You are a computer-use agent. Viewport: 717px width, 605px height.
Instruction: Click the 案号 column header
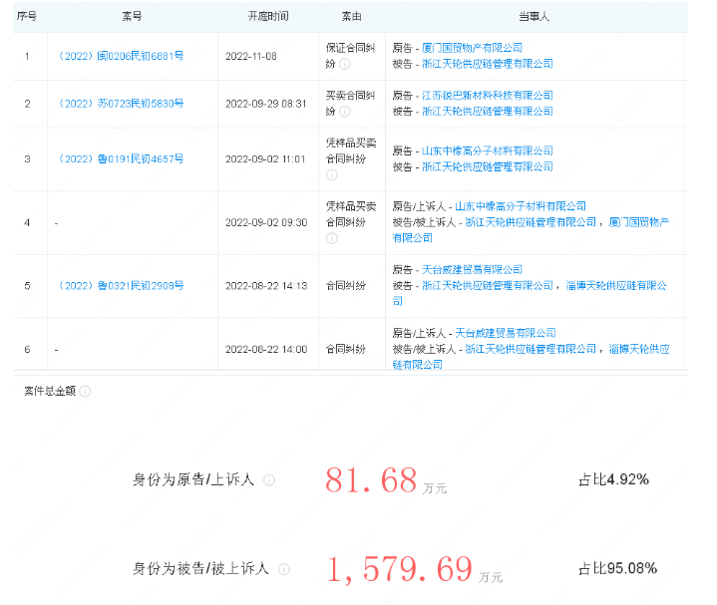[x=132, y=17]
